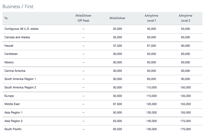205x132 pixels.
Task: Click the 62,500 MileSAAver value for South Pacific
Action: tap(117, 129)
